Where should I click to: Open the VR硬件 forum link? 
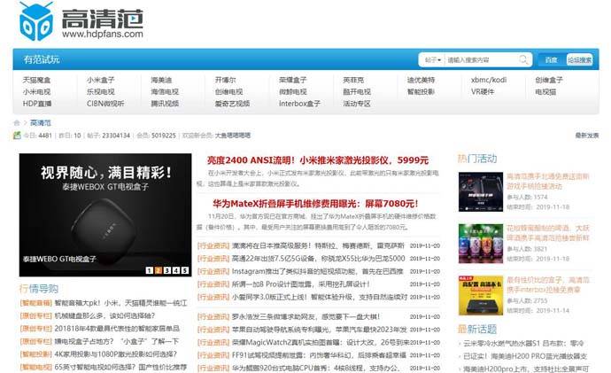click(483, 91)
